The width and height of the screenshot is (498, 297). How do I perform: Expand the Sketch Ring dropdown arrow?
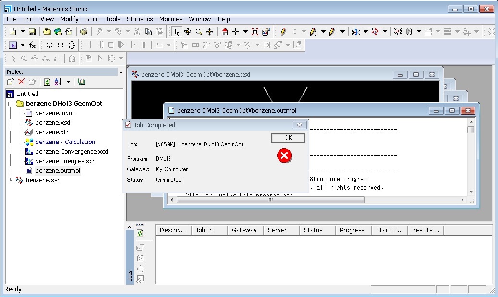pyautogui.click(x=323, y=32)
